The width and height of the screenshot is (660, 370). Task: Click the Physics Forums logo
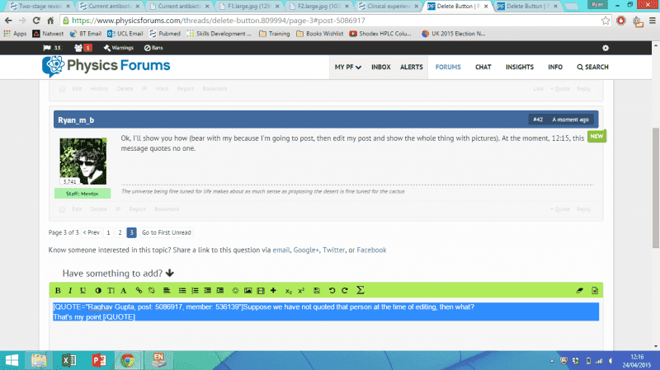[x=106, y=66]
